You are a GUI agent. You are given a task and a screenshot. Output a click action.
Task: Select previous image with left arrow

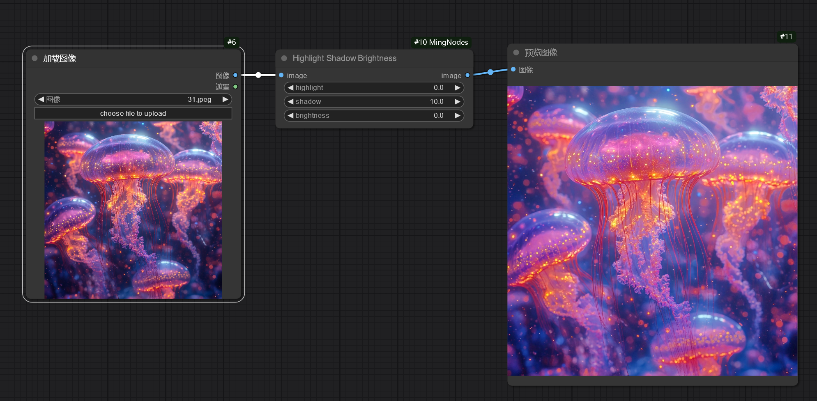point(41,99)
